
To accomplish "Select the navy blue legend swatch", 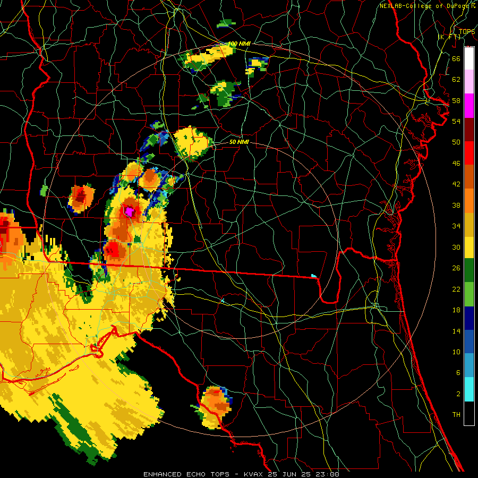I will [x=469, y=318].
